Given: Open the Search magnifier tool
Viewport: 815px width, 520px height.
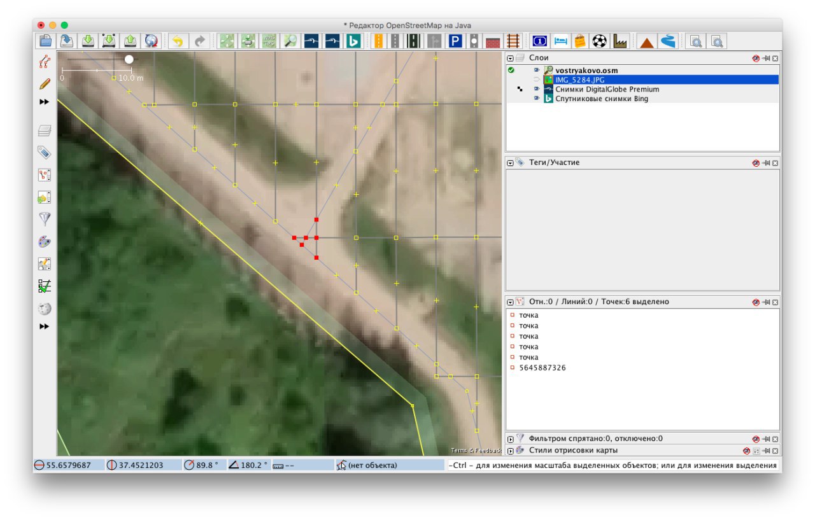Looking at the screenshot, I should coord(290,41).
